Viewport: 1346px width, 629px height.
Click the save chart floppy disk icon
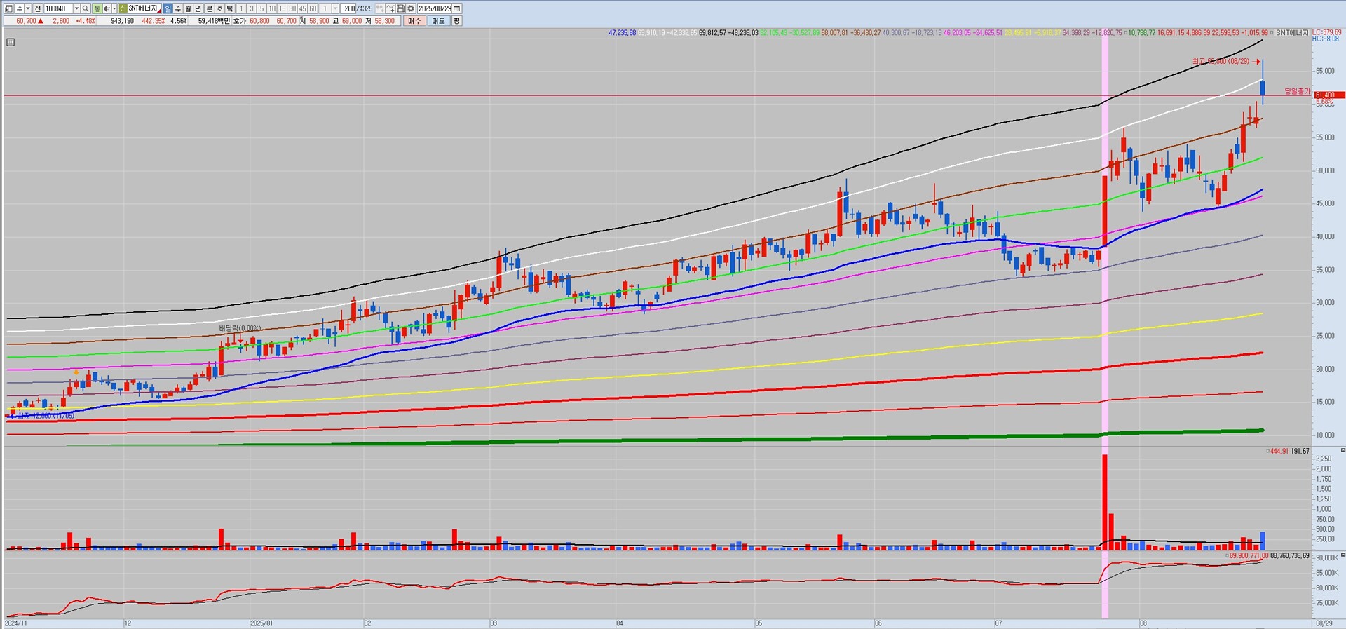coord(400,8)
